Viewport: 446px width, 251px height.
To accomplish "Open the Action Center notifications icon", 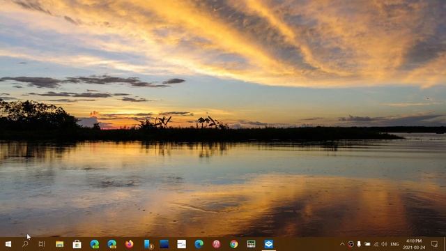I will [x=434, y=244].
